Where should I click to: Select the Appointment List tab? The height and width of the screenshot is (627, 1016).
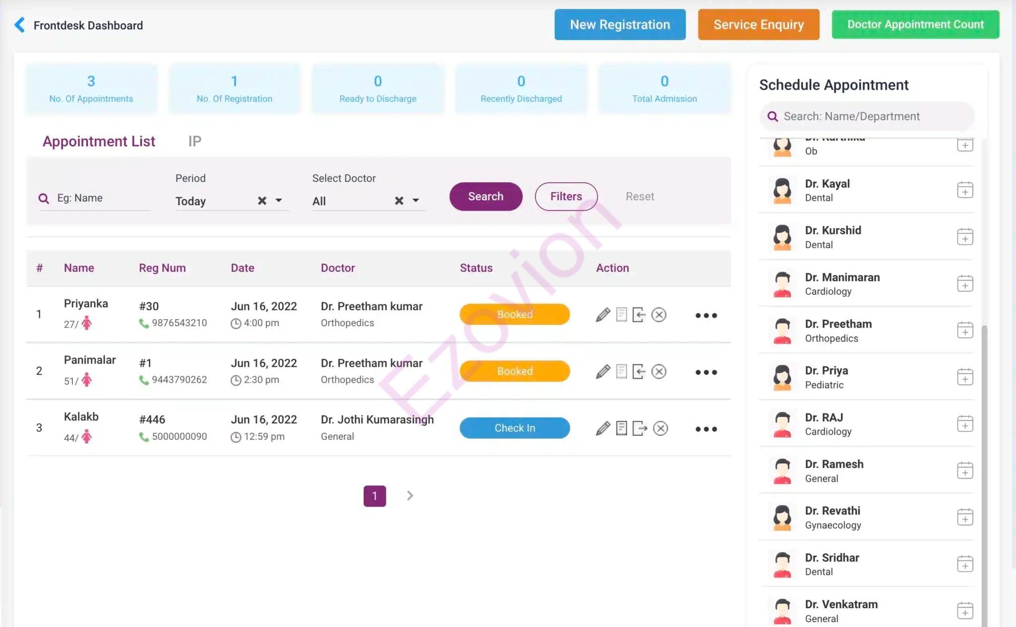click(99, 141)
